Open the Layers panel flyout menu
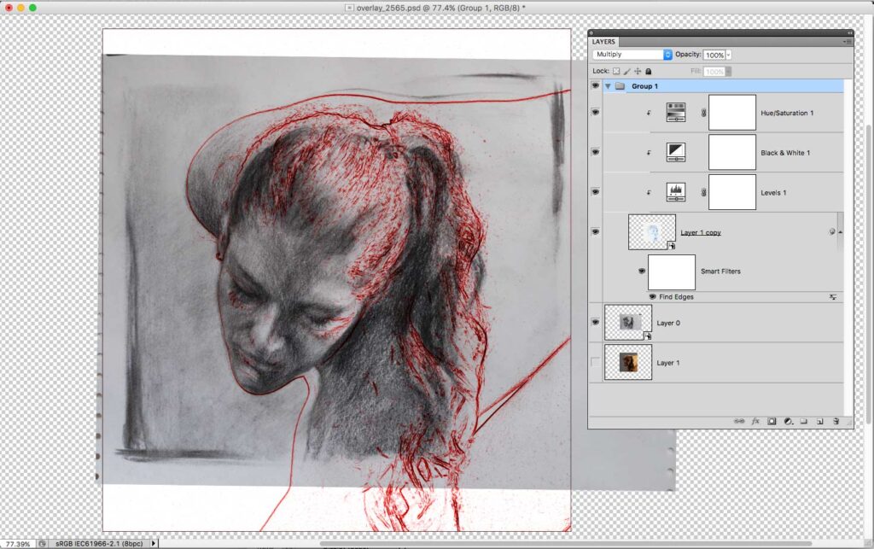This screenshot has height=549, width=874. (x=847, y=41)
